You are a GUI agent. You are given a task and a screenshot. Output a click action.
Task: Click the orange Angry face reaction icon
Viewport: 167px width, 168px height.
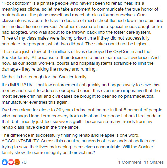click(x=17, y=162)
